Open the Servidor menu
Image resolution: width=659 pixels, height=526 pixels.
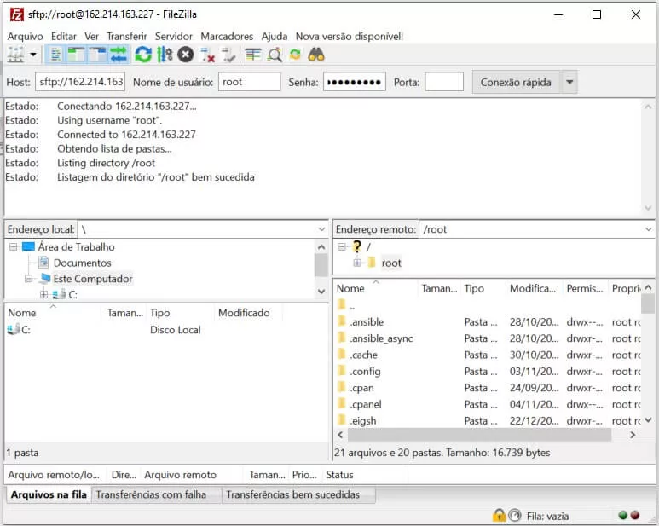[x=174, y=37]
